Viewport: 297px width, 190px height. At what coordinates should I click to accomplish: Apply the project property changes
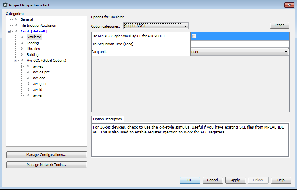tap(235, 180)
